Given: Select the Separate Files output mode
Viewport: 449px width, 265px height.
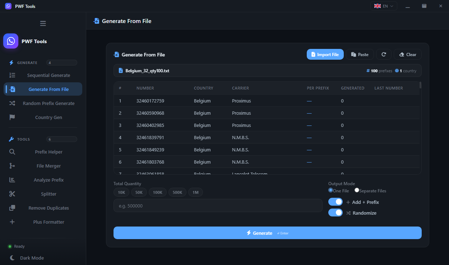Looking at the screenshot, I should (x=357, y=190).
